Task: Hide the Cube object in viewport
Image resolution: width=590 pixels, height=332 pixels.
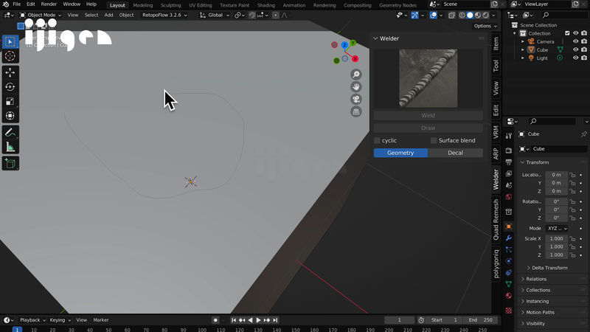Action: coord(576,49)
